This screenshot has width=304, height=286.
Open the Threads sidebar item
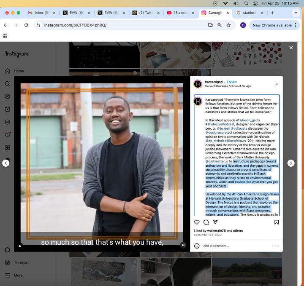coord(16,262)
